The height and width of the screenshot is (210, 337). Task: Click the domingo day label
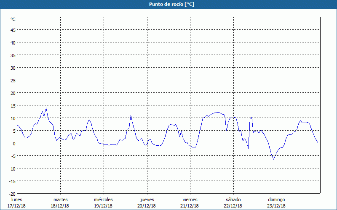(x=276, y=199)
